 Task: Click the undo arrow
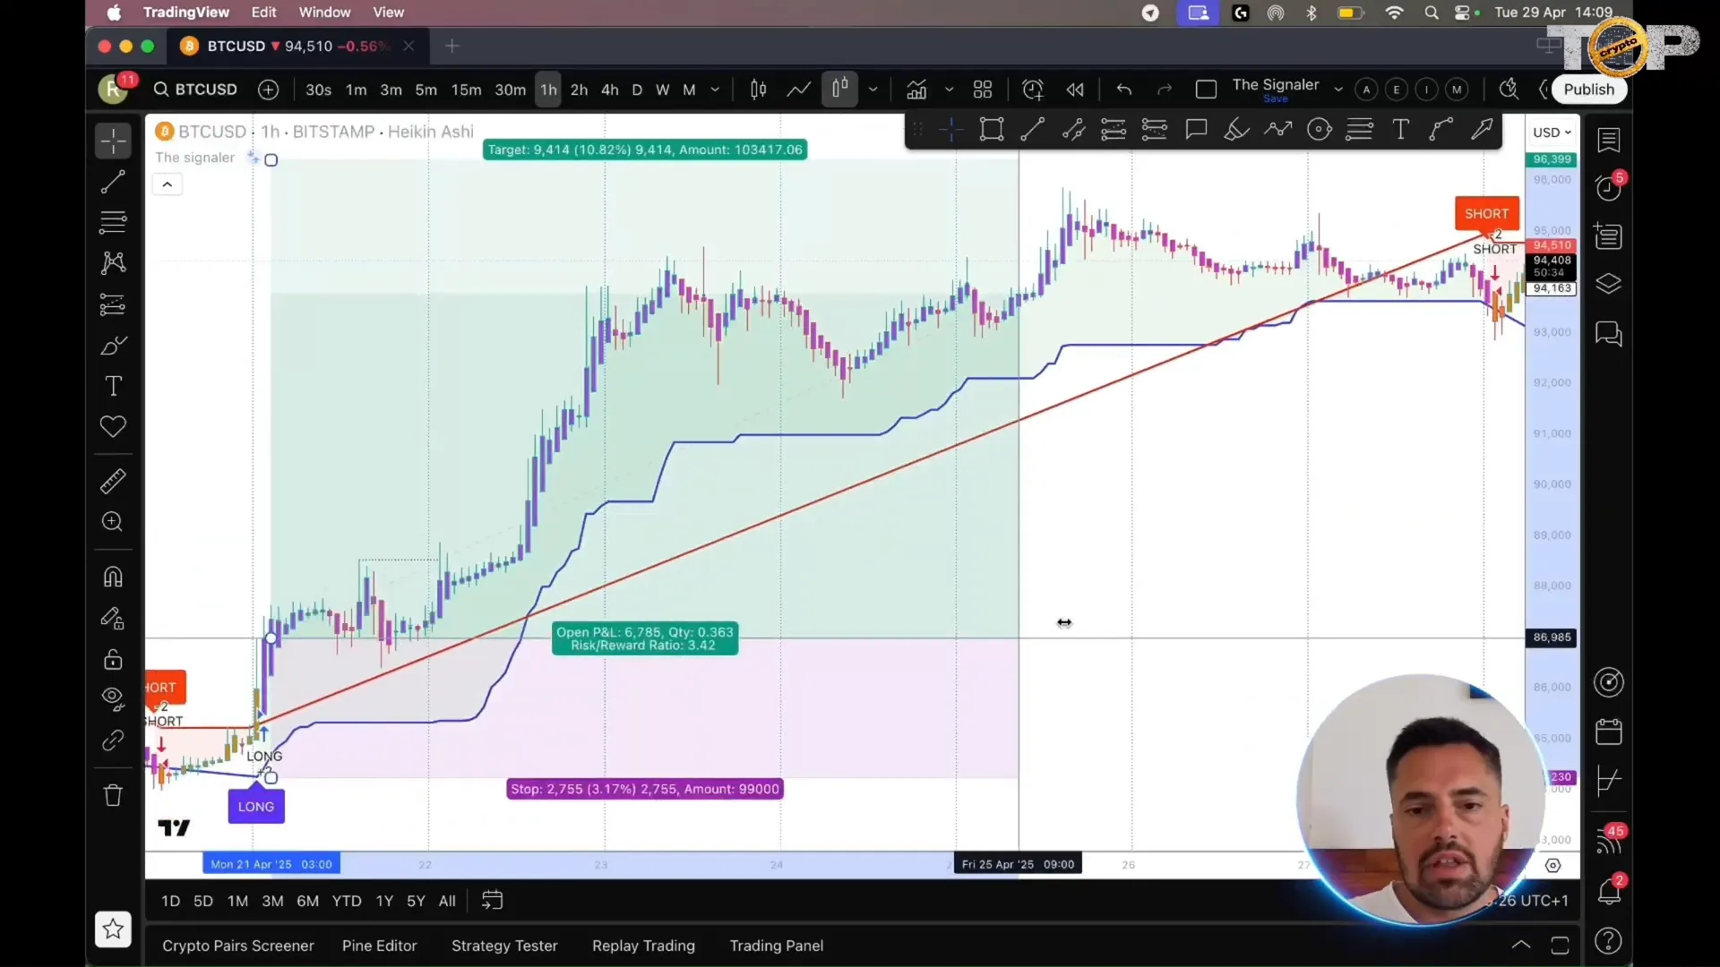1124,90
